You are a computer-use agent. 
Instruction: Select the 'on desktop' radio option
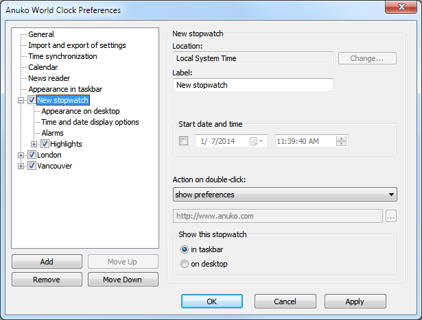coord(184,264)
